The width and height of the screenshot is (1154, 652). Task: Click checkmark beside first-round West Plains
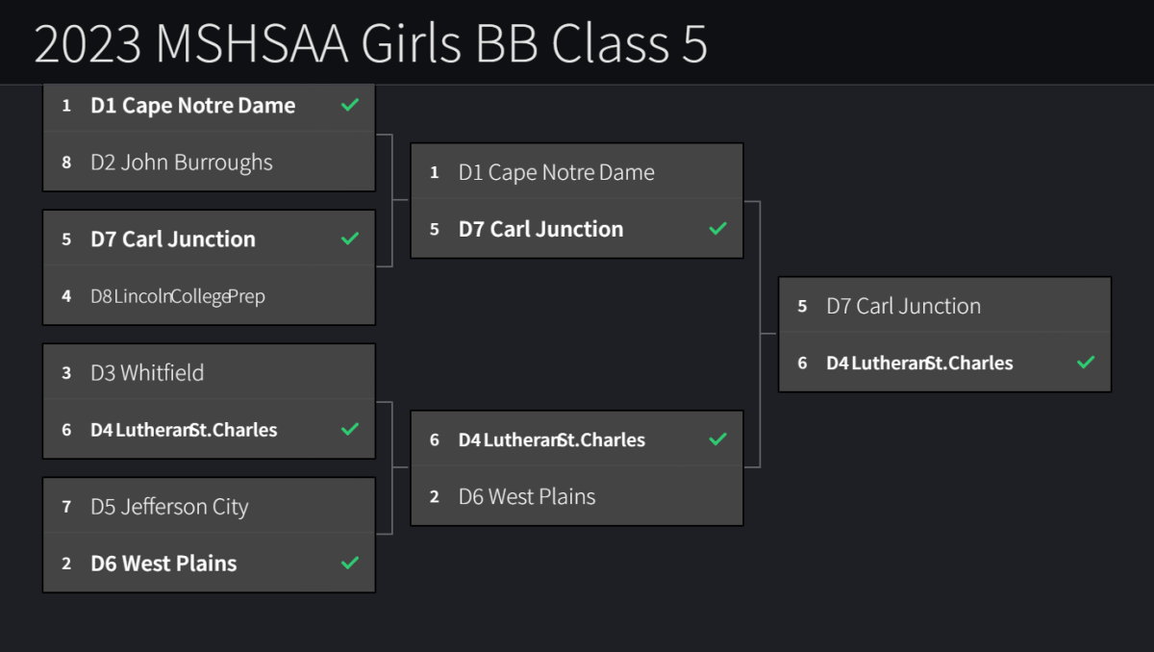350,563
